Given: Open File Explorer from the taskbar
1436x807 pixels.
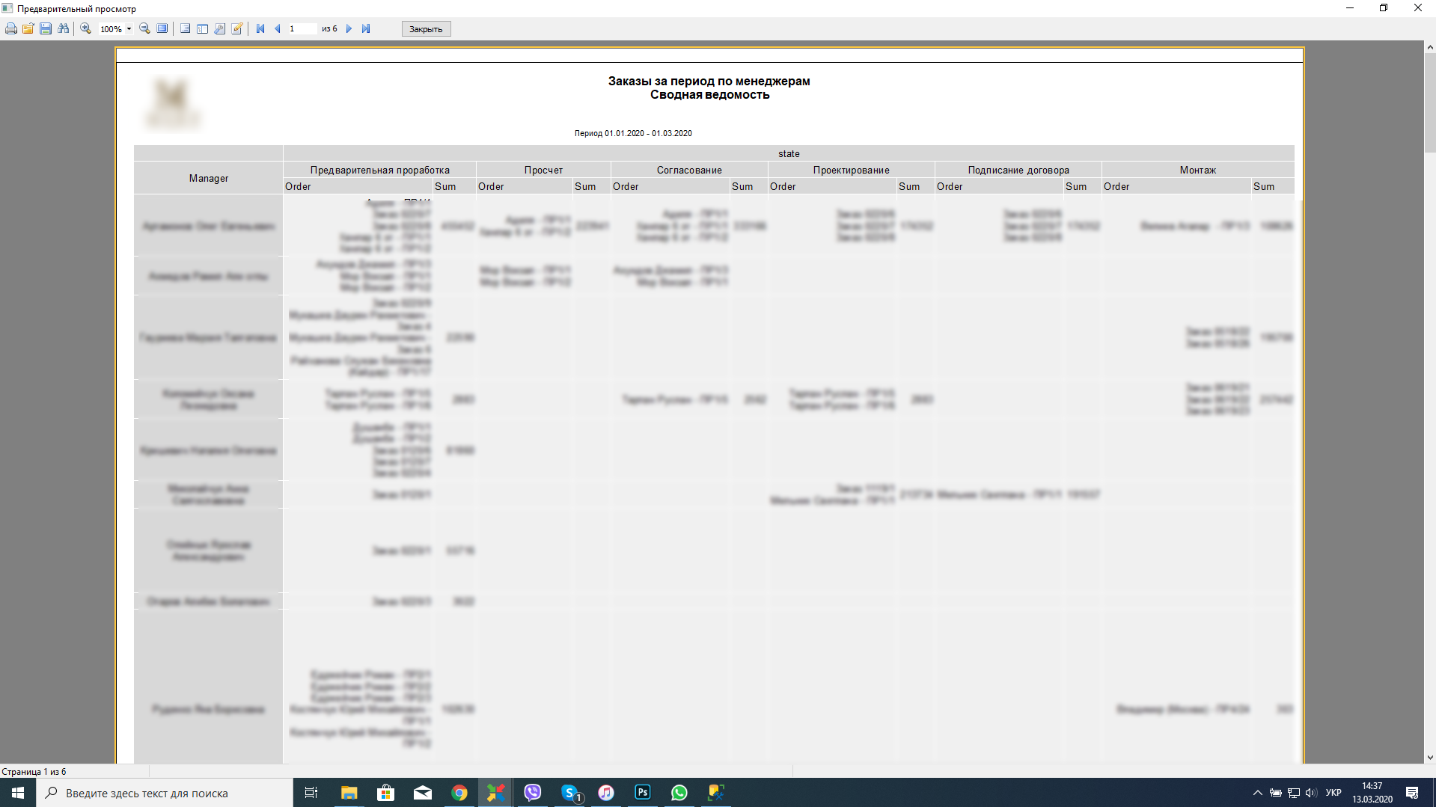Looking at the screenshot, I should (349, 793).
